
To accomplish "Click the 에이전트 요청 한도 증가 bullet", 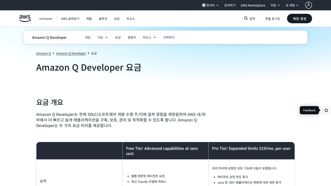I will (x=233, y=177).
